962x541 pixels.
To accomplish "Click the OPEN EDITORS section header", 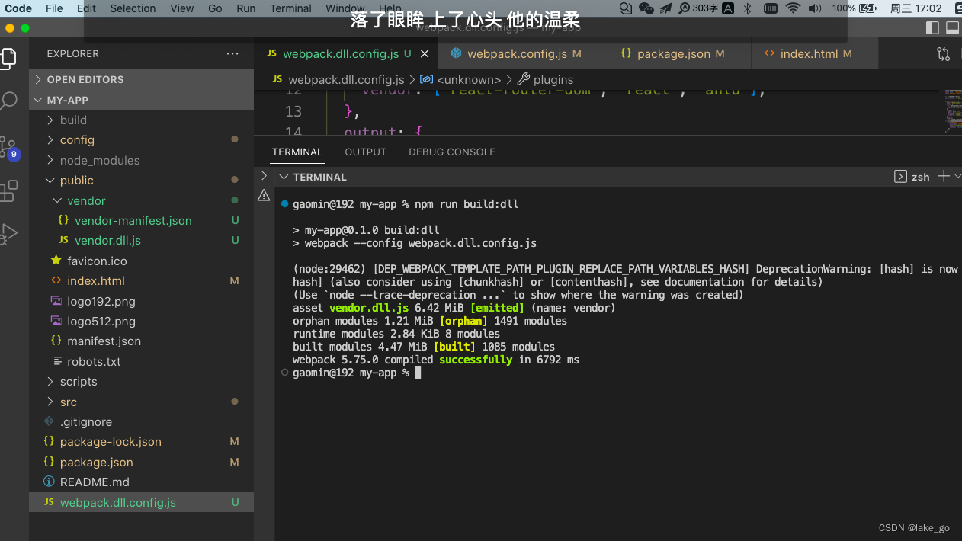I will pos(85,79).
